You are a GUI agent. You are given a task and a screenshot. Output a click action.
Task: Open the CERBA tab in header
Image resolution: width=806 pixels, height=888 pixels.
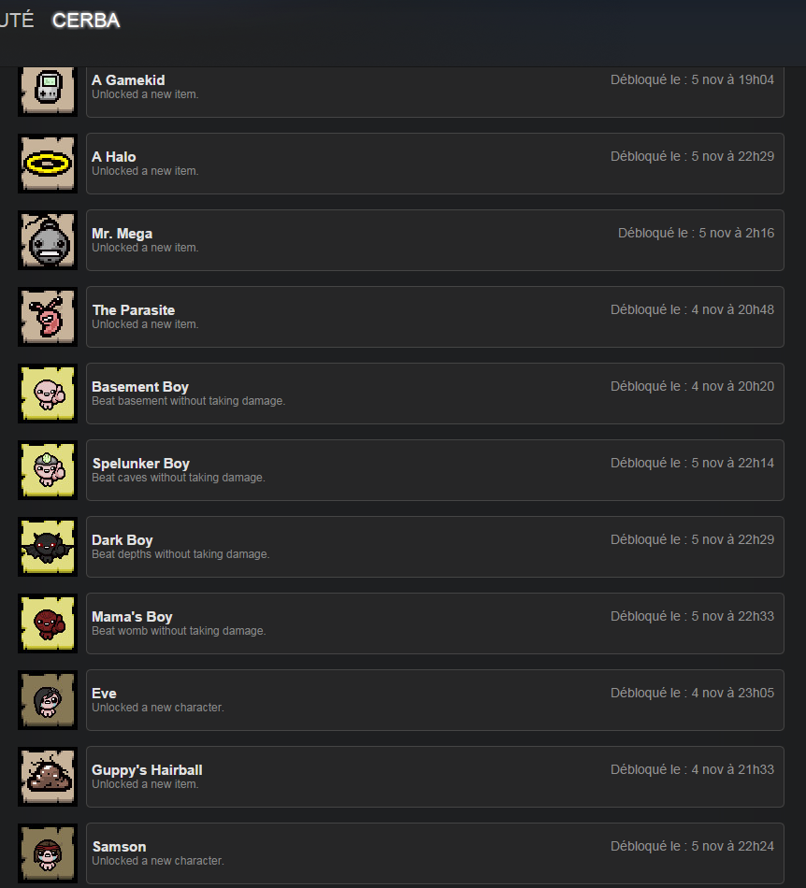86,21
